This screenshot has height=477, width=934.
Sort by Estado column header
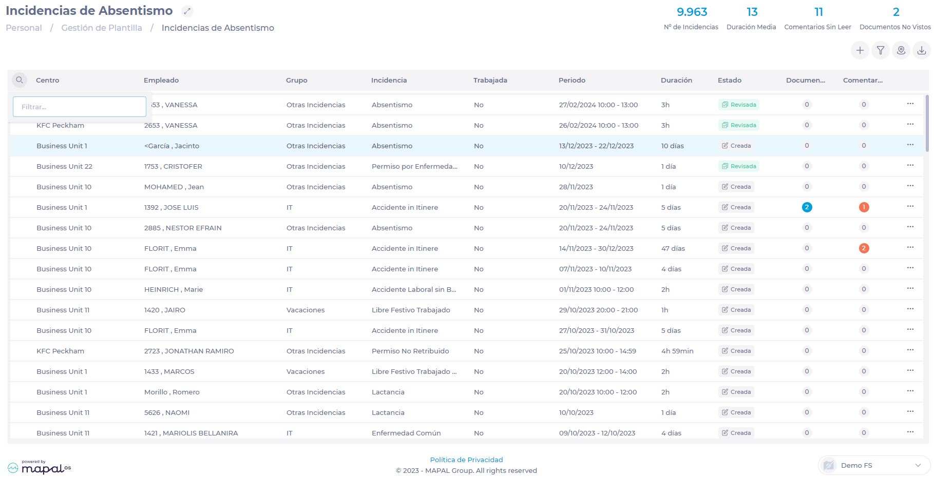(730, 80)
